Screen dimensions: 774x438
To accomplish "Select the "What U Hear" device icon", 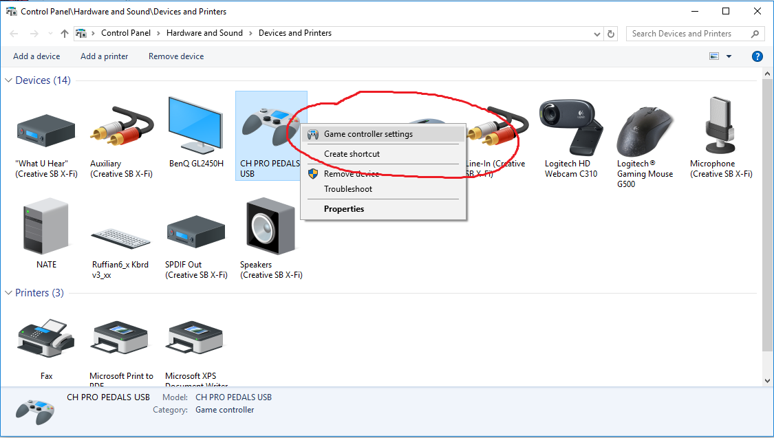I will point(46,130).
